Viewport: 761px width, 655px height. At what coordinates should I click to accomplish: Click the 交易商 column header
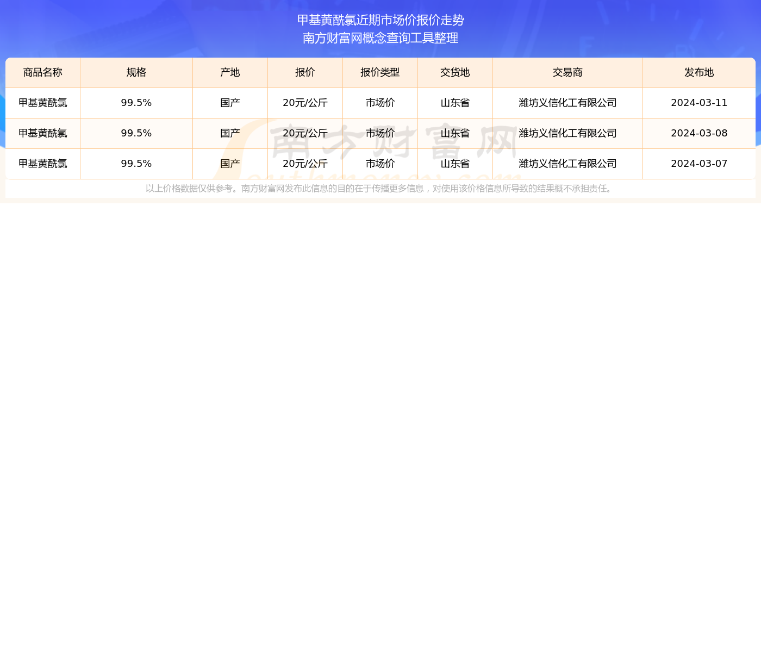pos(568,73)
